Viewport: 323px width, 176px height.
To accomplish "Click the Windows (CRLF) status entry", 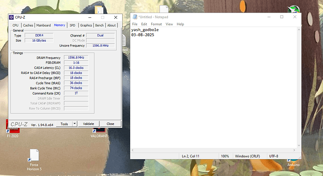I will [x=248, y=156].
